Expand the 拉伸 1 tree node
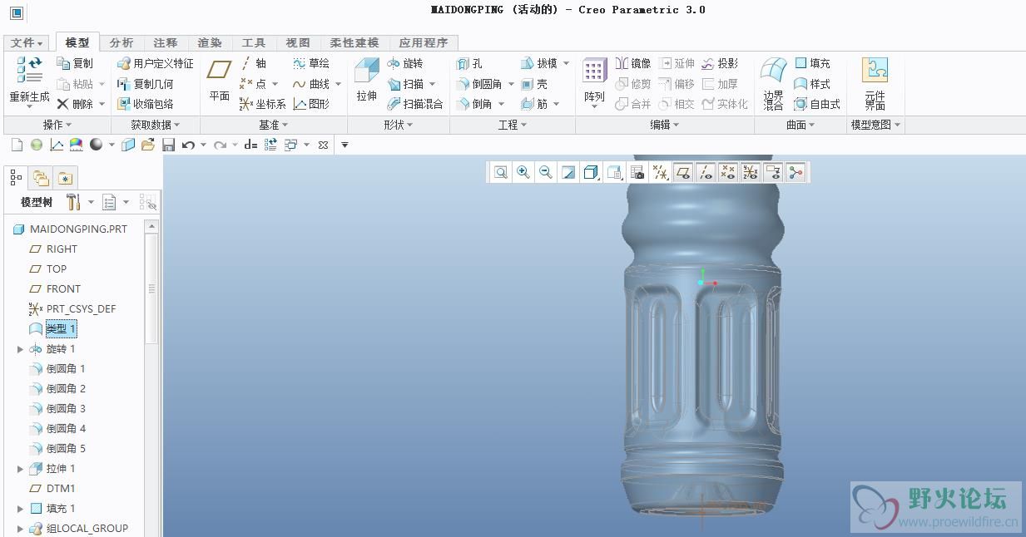This screenshot has width=1026, height=537. 20,469
